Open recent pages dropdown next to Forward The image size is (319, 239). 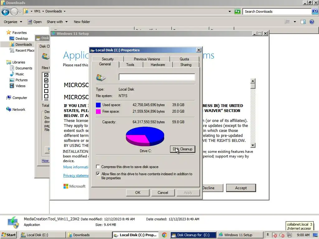[x=20, y=12]
